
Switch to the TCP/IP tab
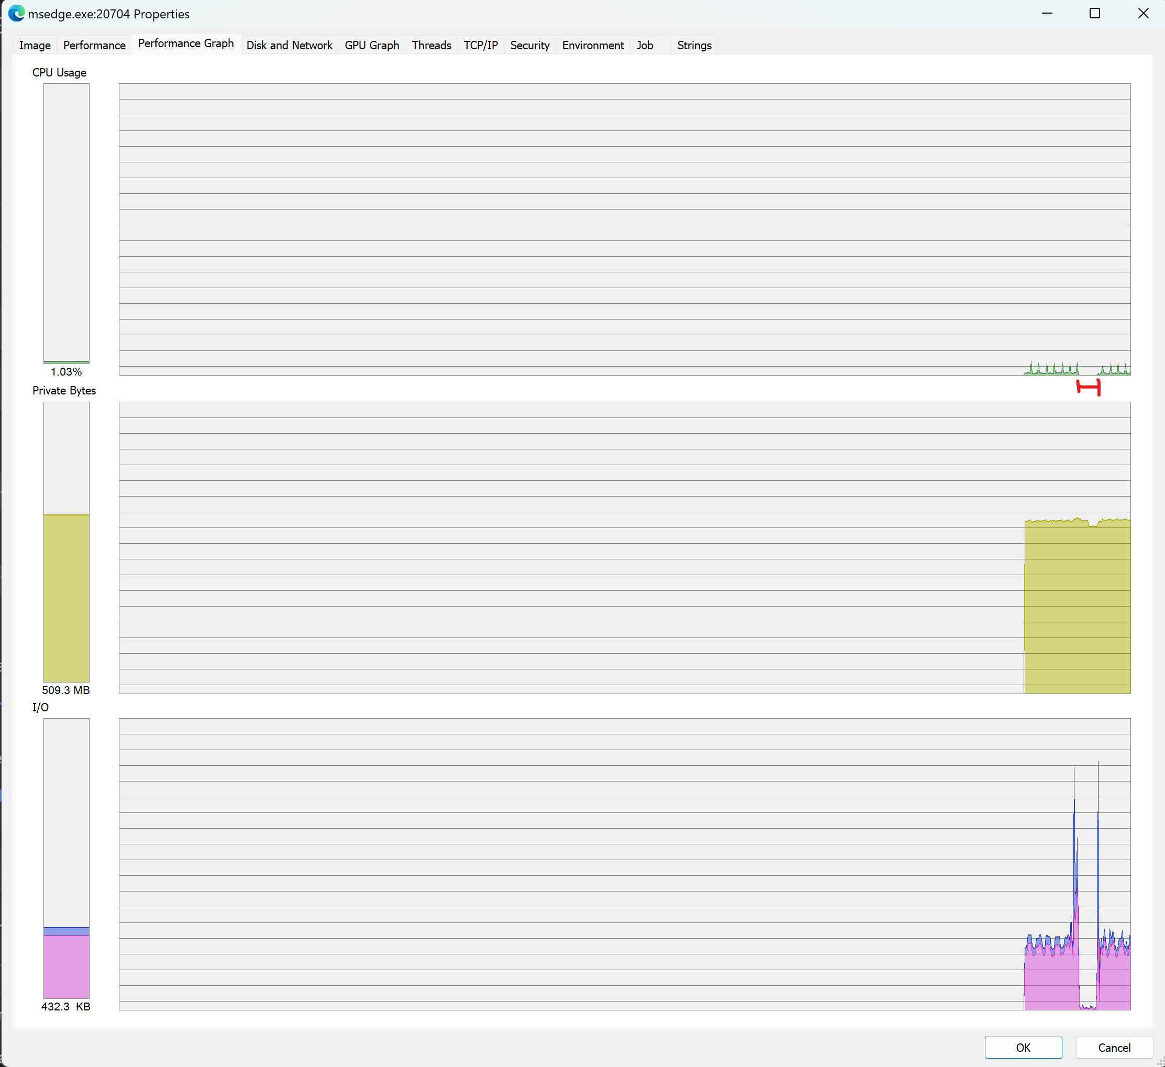[480, 45]
